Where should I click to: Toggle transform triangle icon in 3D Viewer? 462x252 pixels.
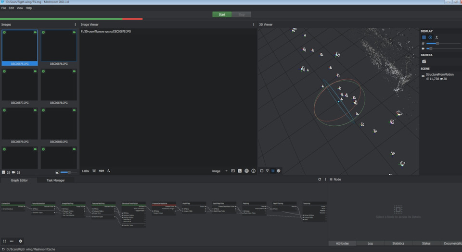click(x=267, y=171)
